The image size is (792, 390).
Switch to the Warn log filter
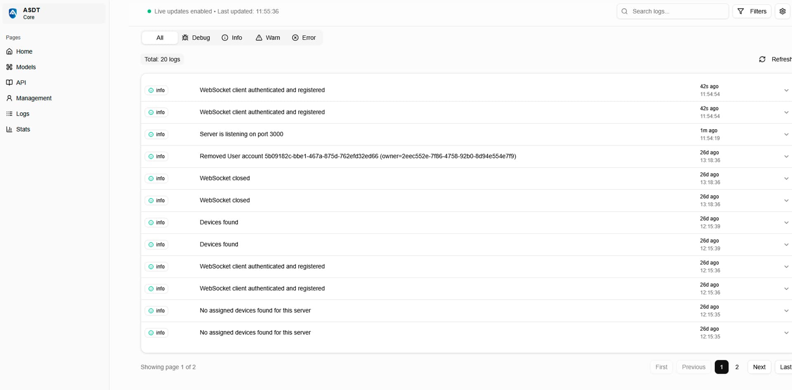coord(268,38)
